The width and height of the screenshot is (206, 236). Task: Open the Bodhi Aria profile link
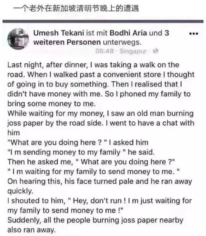click(x=128, y=33)
